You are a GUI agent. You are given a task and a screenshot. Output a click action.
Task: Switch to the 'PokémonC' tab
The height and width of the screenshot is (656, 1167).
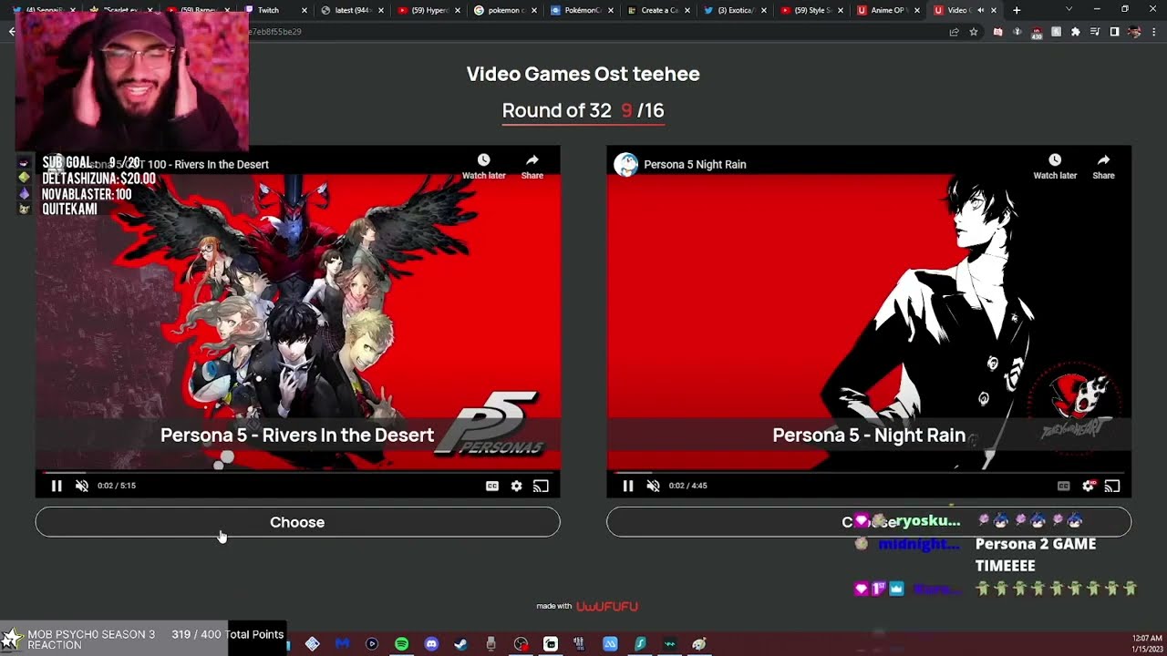coord(582,10)
